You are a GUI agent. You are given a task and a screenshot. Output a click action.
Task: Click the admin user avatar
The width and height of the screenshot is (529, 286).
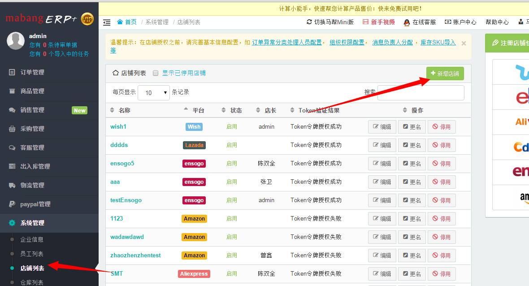(x=16, y=41)
